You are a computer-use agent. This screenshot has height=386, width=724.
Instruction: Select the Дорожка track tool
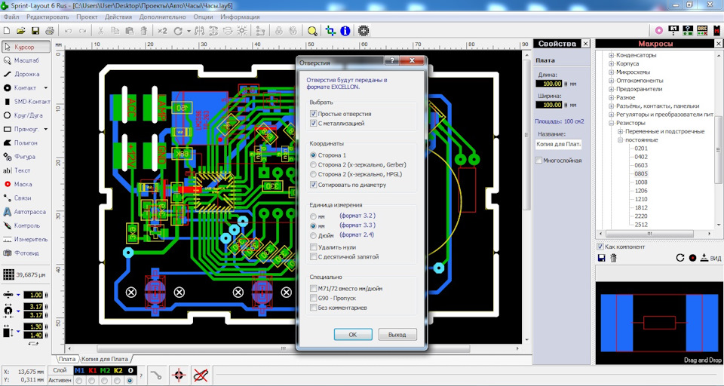click(x=26, y=74)
